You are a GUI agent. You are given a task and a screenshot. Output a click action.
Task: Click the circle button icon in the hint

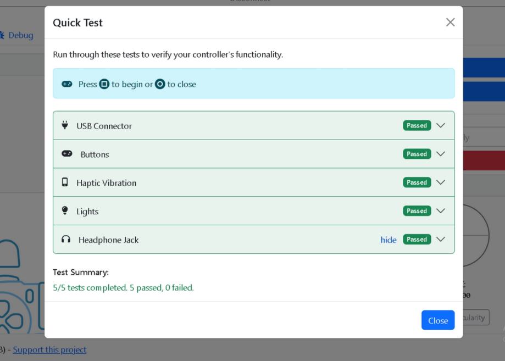click(160, 84)
